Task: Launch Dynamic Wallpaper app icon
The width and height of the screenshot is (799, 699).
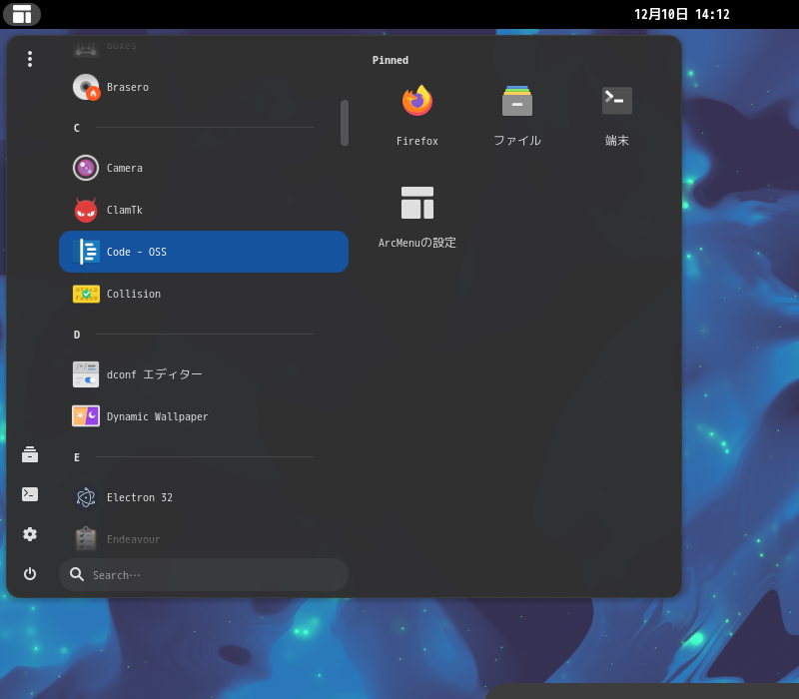Action: tap(86, 416)
